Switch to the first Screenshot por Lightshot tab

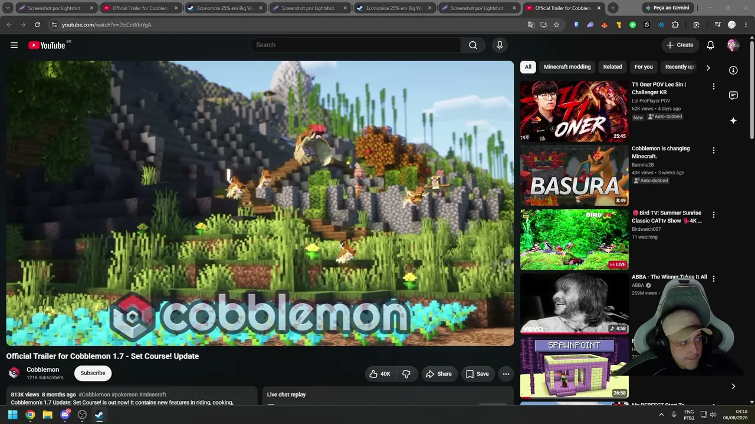[x=54, y=8]
